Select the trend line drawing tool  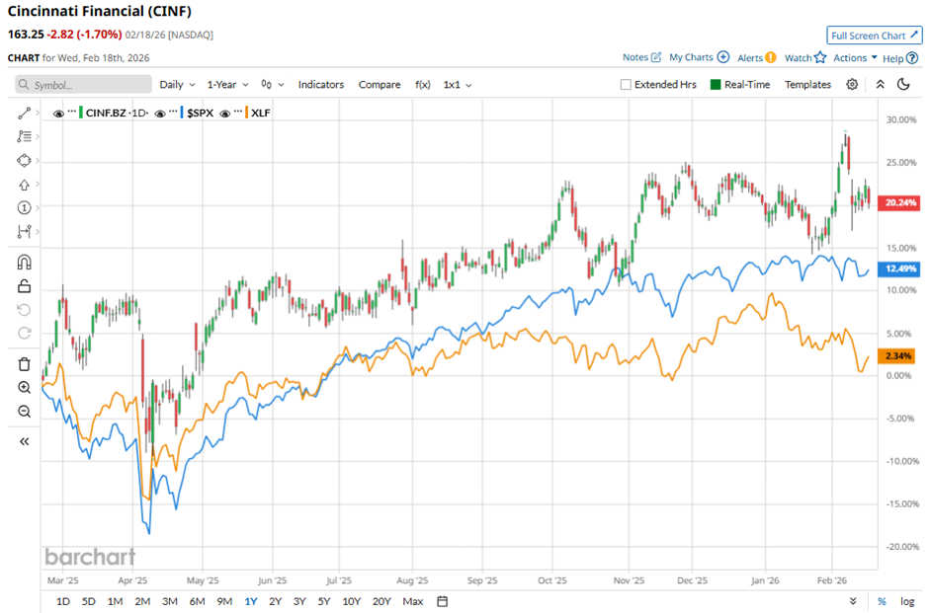tap(25, 114)
